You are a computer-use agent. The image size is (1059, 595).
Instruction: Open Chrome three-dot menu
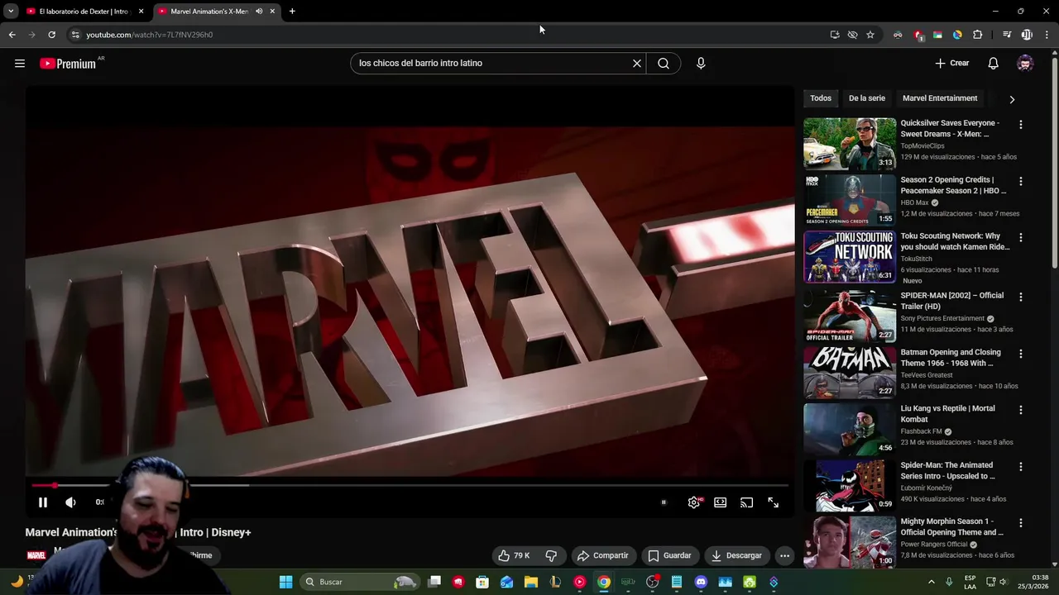pos(1047,35)
